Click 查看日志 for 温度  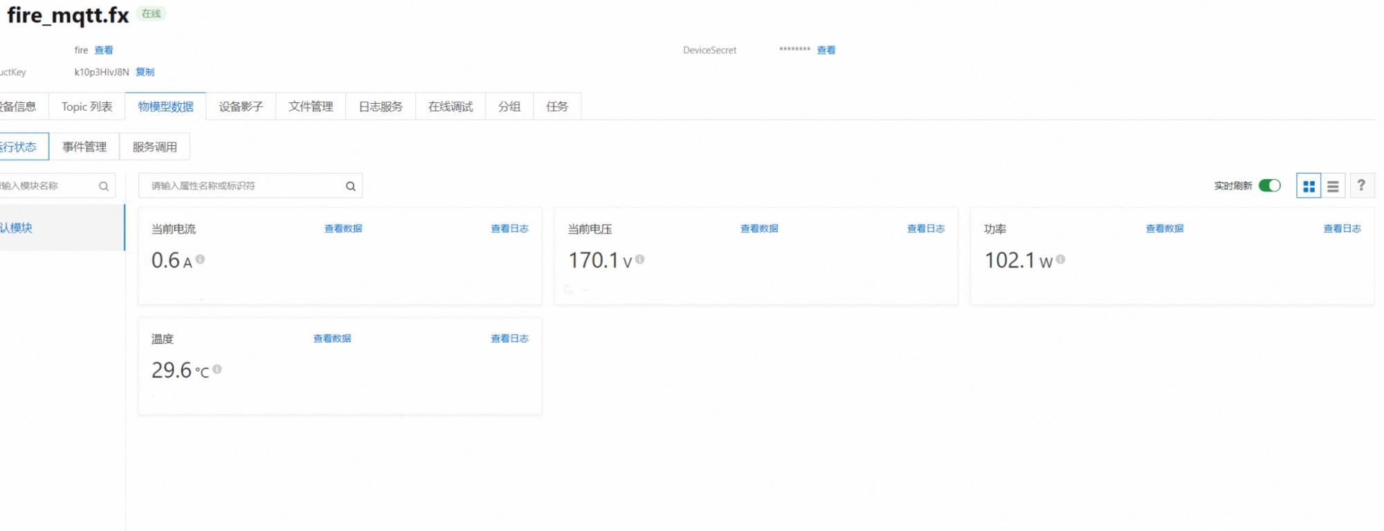click(x=509, y=339)
